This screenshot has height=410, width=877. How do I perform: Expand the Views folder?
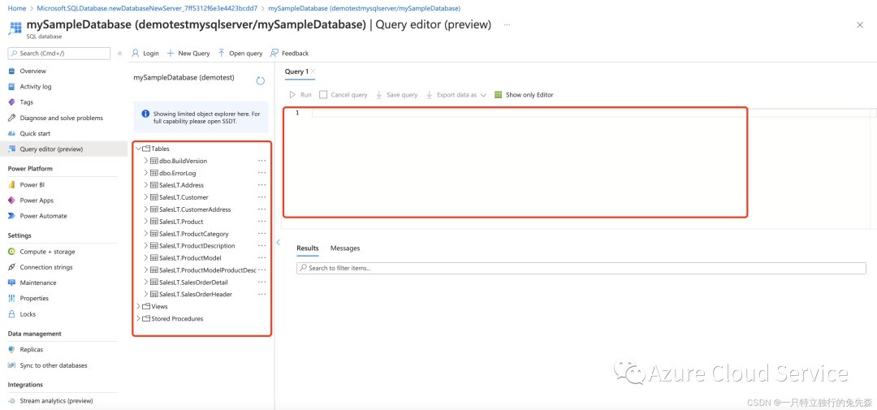(x=138, y=307)
